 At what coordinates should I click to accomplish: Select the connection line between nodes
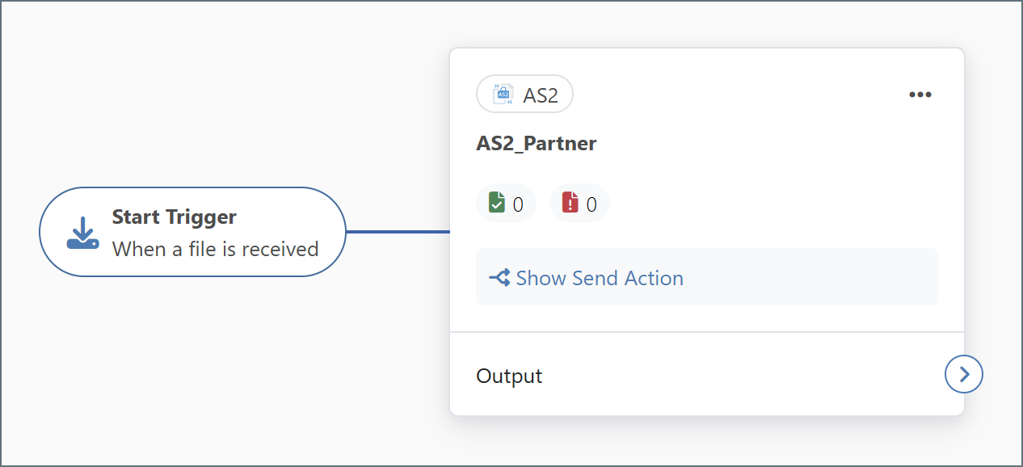point(398,232)
